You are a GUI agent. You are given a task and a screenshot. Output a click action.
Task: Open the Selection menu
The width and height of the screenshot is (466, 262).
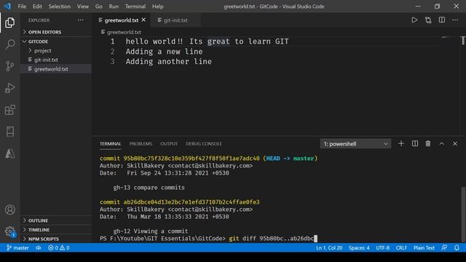[x=60, y=7]
